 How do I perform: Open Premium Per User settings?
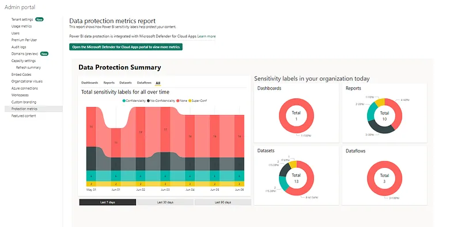[x=24, y=40]
